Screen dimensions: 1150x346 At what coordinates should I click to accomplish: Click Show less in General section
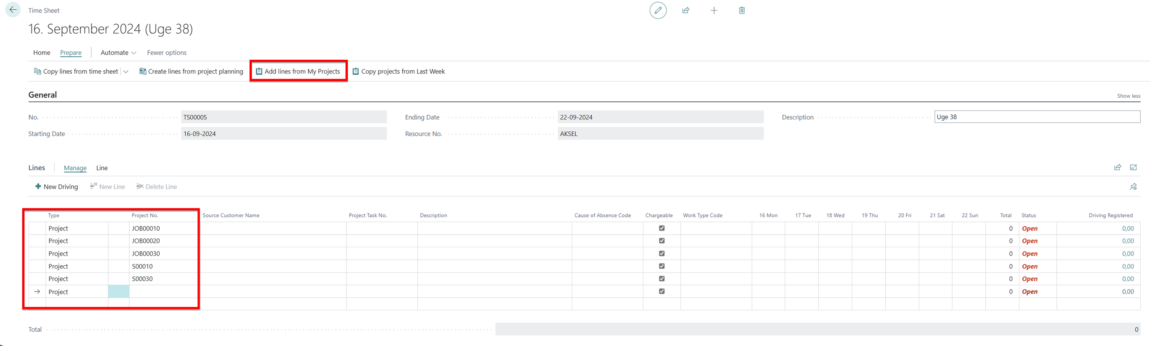tap(1128, 96)
